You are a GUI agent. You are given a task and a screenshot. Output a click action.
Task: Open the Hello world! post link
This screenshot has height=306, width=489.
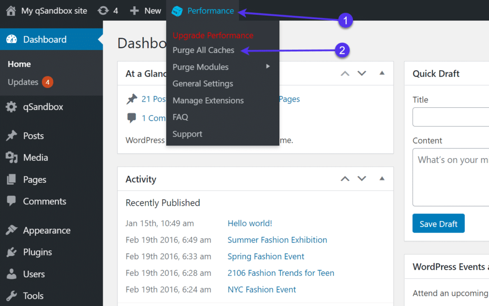[250, 223]
